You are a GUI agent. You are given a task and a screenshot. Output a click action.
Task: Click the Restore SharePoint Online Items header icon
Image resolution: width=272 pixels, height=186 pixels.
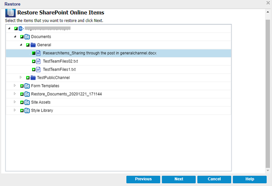(x=10, y=13)
